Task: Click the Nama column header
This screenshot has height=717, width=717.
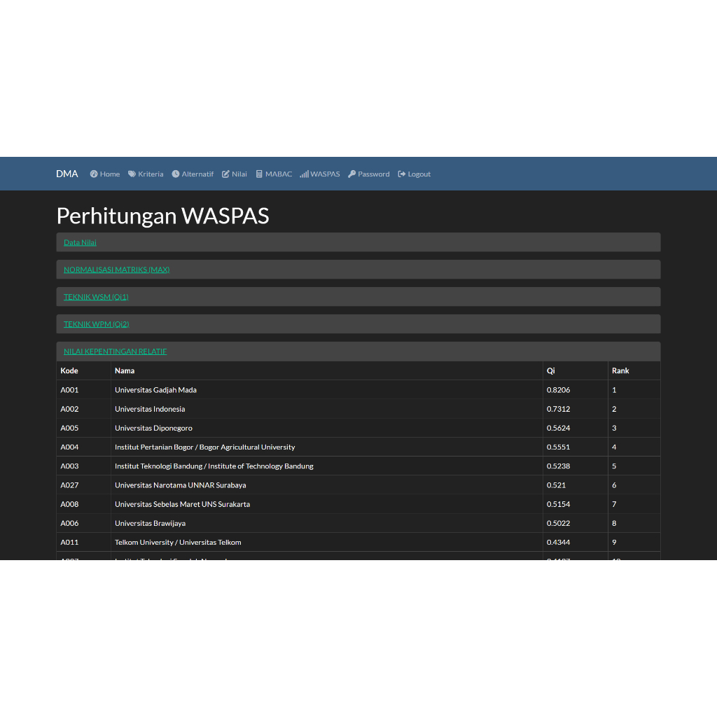Action: [x=326, y=370]
